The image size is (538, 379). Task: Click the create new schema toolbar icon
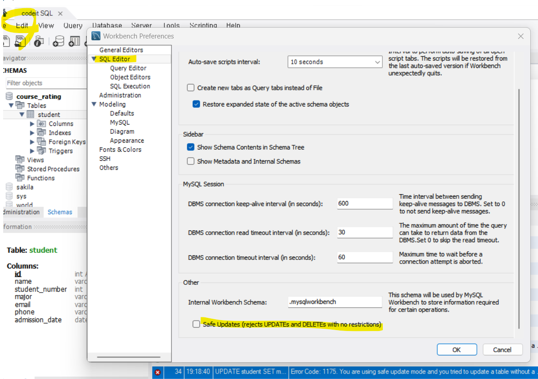(58, 41)
